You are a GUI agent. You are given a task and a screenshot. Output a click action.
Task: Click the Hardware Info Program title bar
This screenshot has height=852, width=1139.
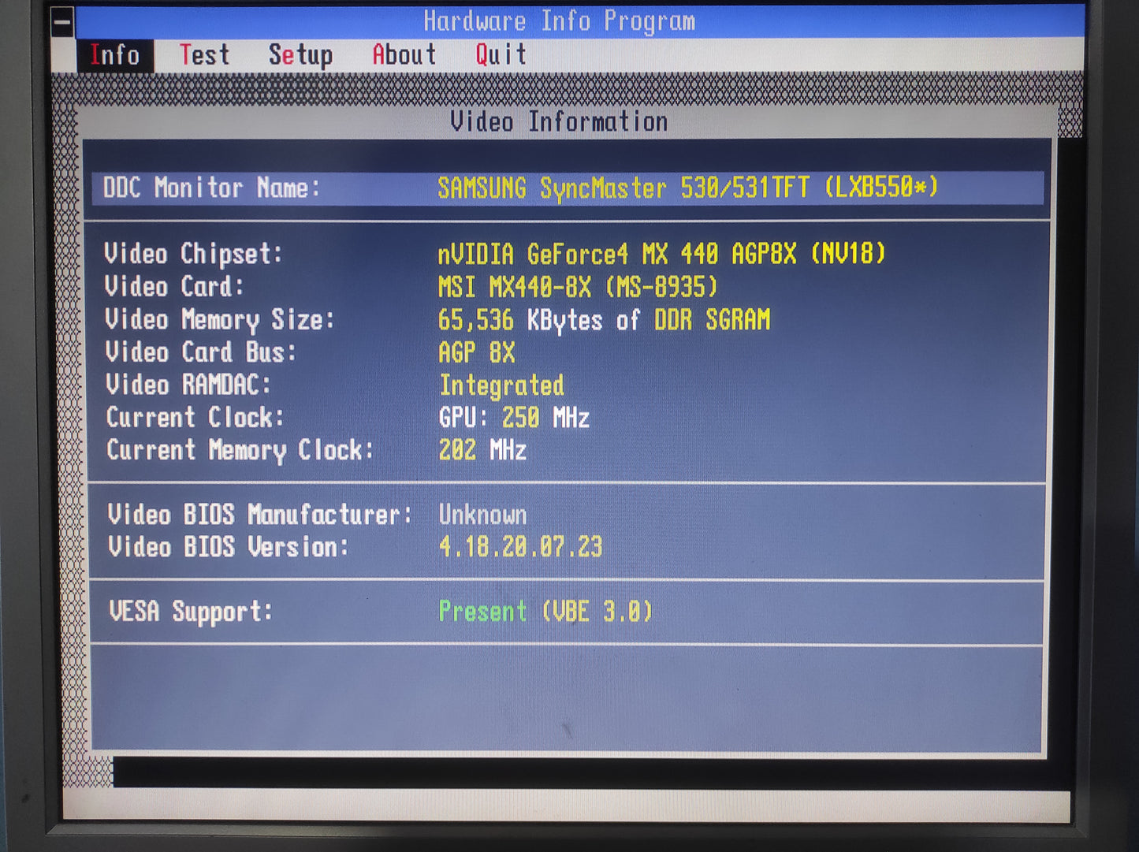tap(560, 21)
